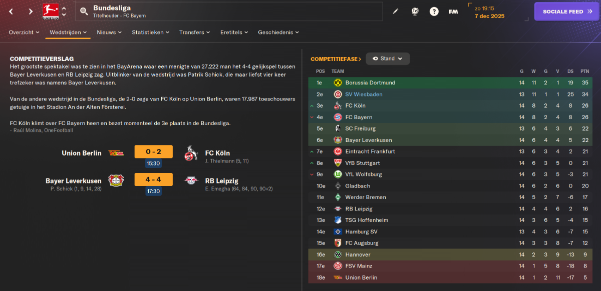The height and width of the screenshot is (291, 601).
Task: Click the Competitiefase link
Action: pyautogui.click(x=336, y=59)
